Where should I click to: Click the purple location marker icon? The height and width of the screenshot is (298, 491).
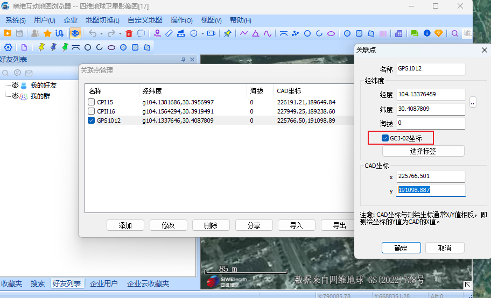157,33
